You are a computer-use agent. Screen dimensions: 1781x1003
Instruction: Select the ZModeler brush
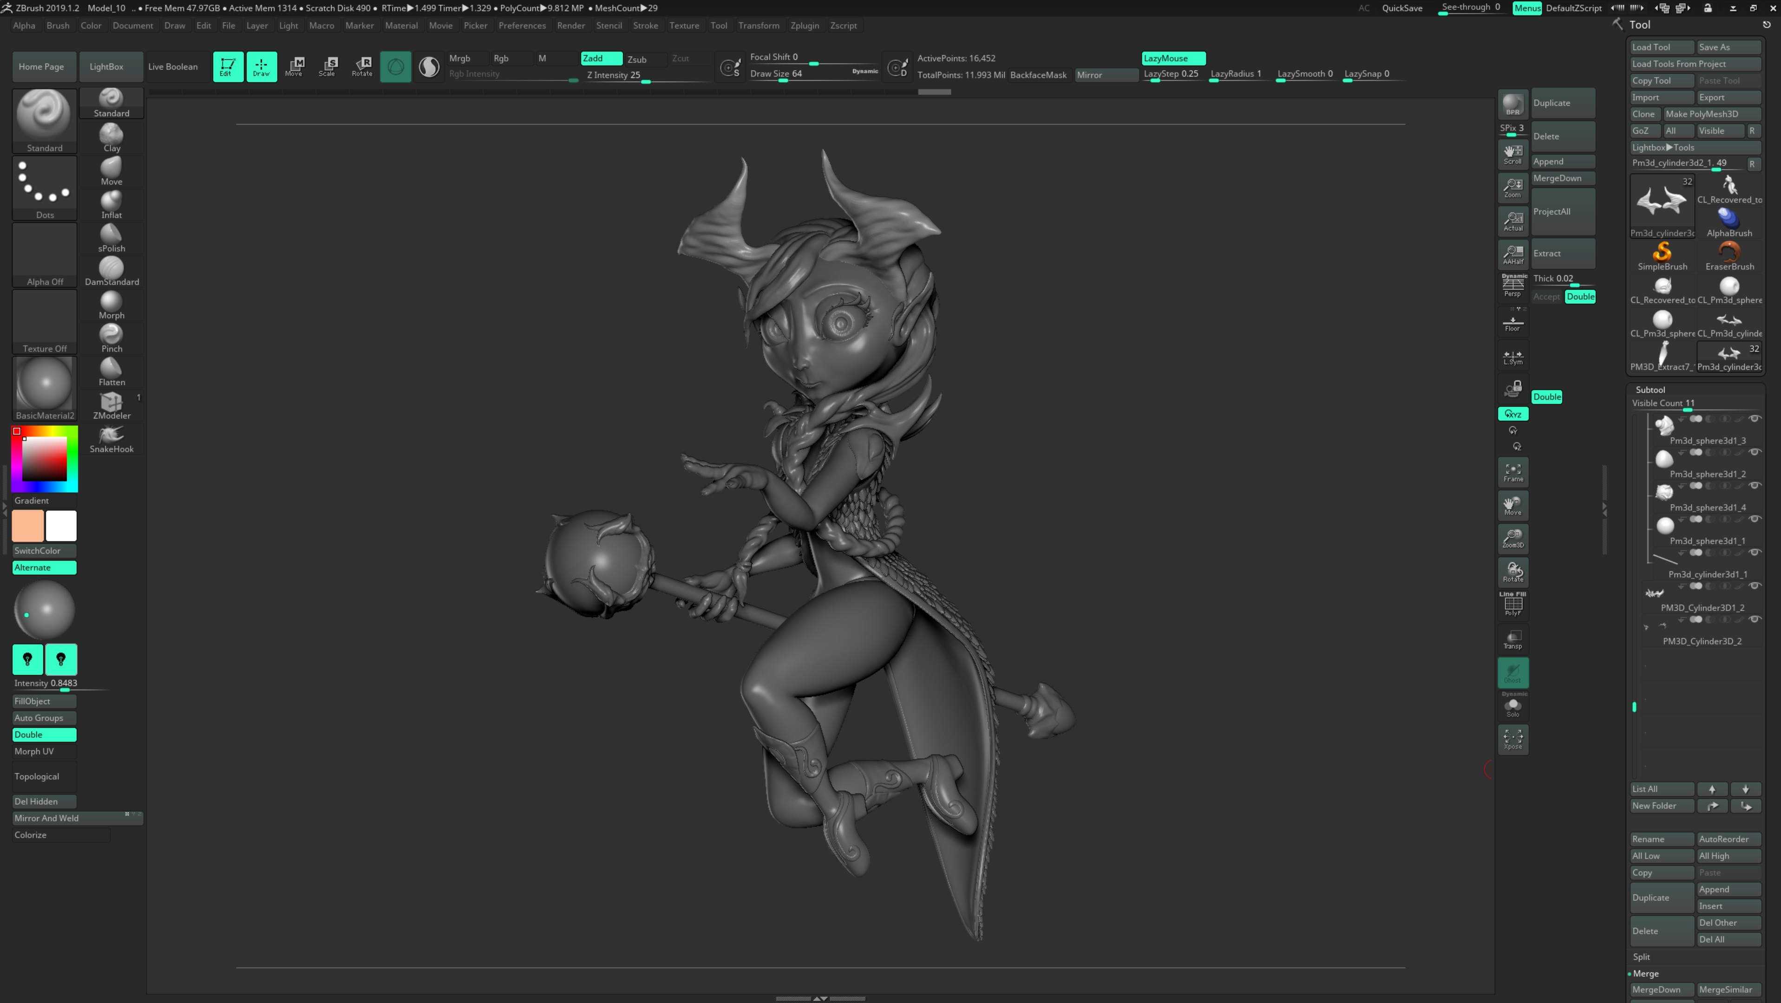[x=111, y=405]
